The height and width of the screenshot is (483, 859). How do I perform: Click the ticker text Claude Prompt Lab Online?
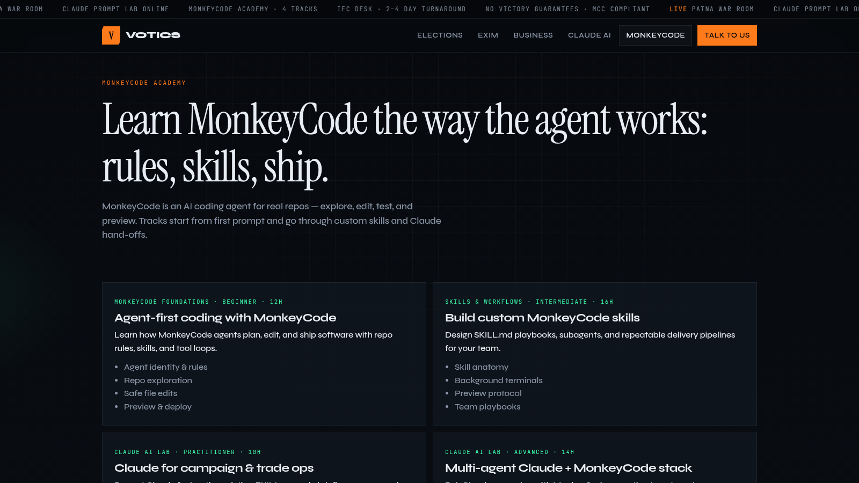click(116, 9)
